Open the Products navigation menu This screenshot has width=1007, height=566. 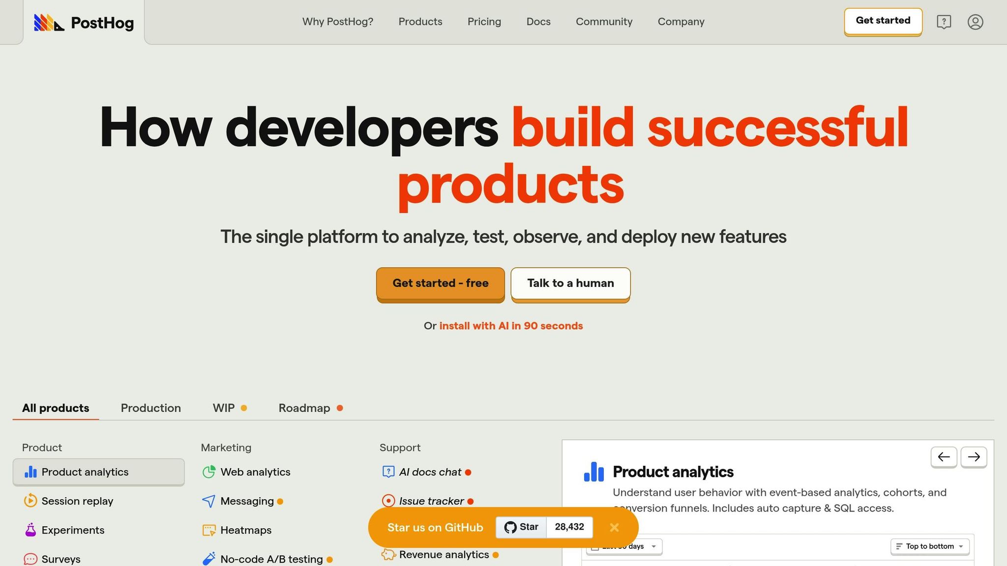[420, 22]
